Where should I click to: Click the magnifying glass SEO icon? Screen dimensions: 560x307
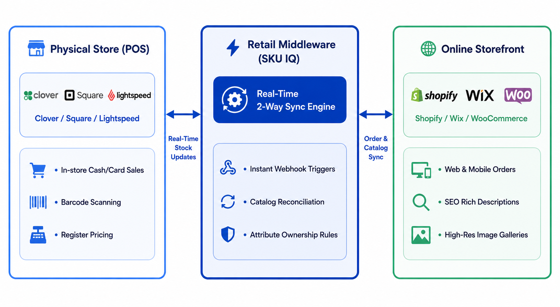click(421, 202)
